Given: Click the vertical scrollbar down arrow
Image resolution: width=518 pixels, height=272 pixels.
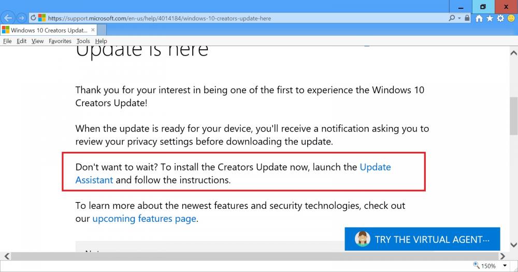Looking at the screenshot, I should (x=514, y=245).
